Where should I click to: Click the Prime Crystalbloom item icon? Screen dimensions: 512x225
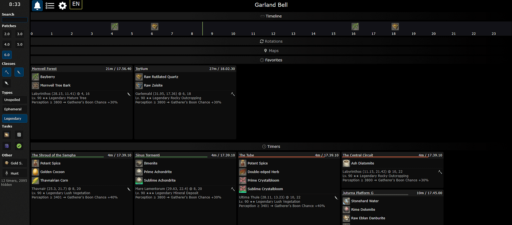coord(243,180)
